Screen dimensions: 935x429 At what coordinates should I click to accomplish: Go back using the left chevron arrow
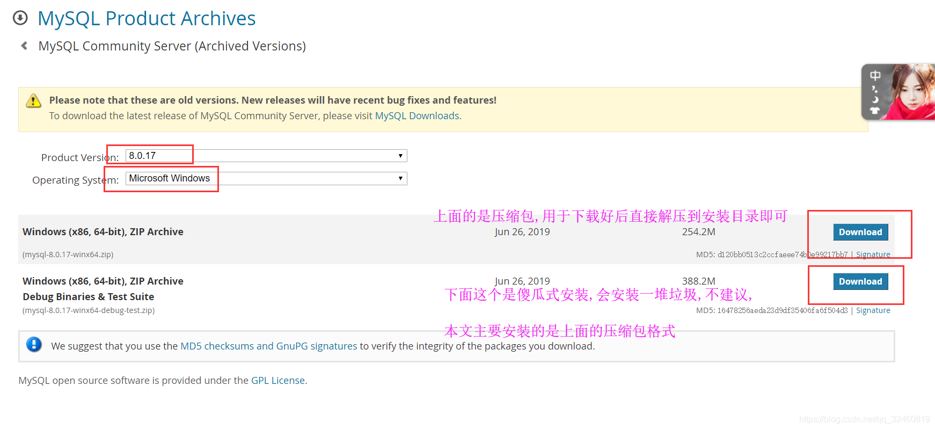(x=24, y=46)
